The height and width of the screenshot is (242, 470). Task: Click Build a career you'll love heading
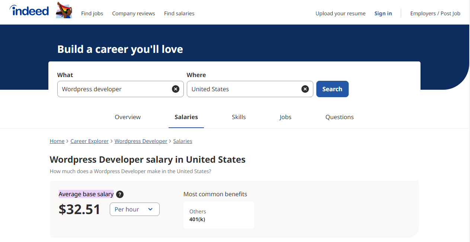(x=120, y=49)
